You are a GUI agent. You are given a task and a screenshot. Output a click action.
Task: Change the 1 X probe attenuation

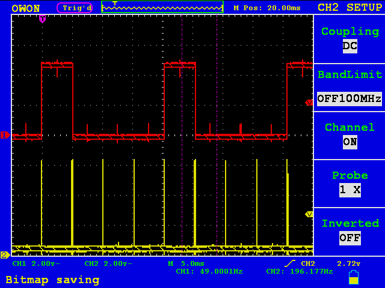click(350, 190)
